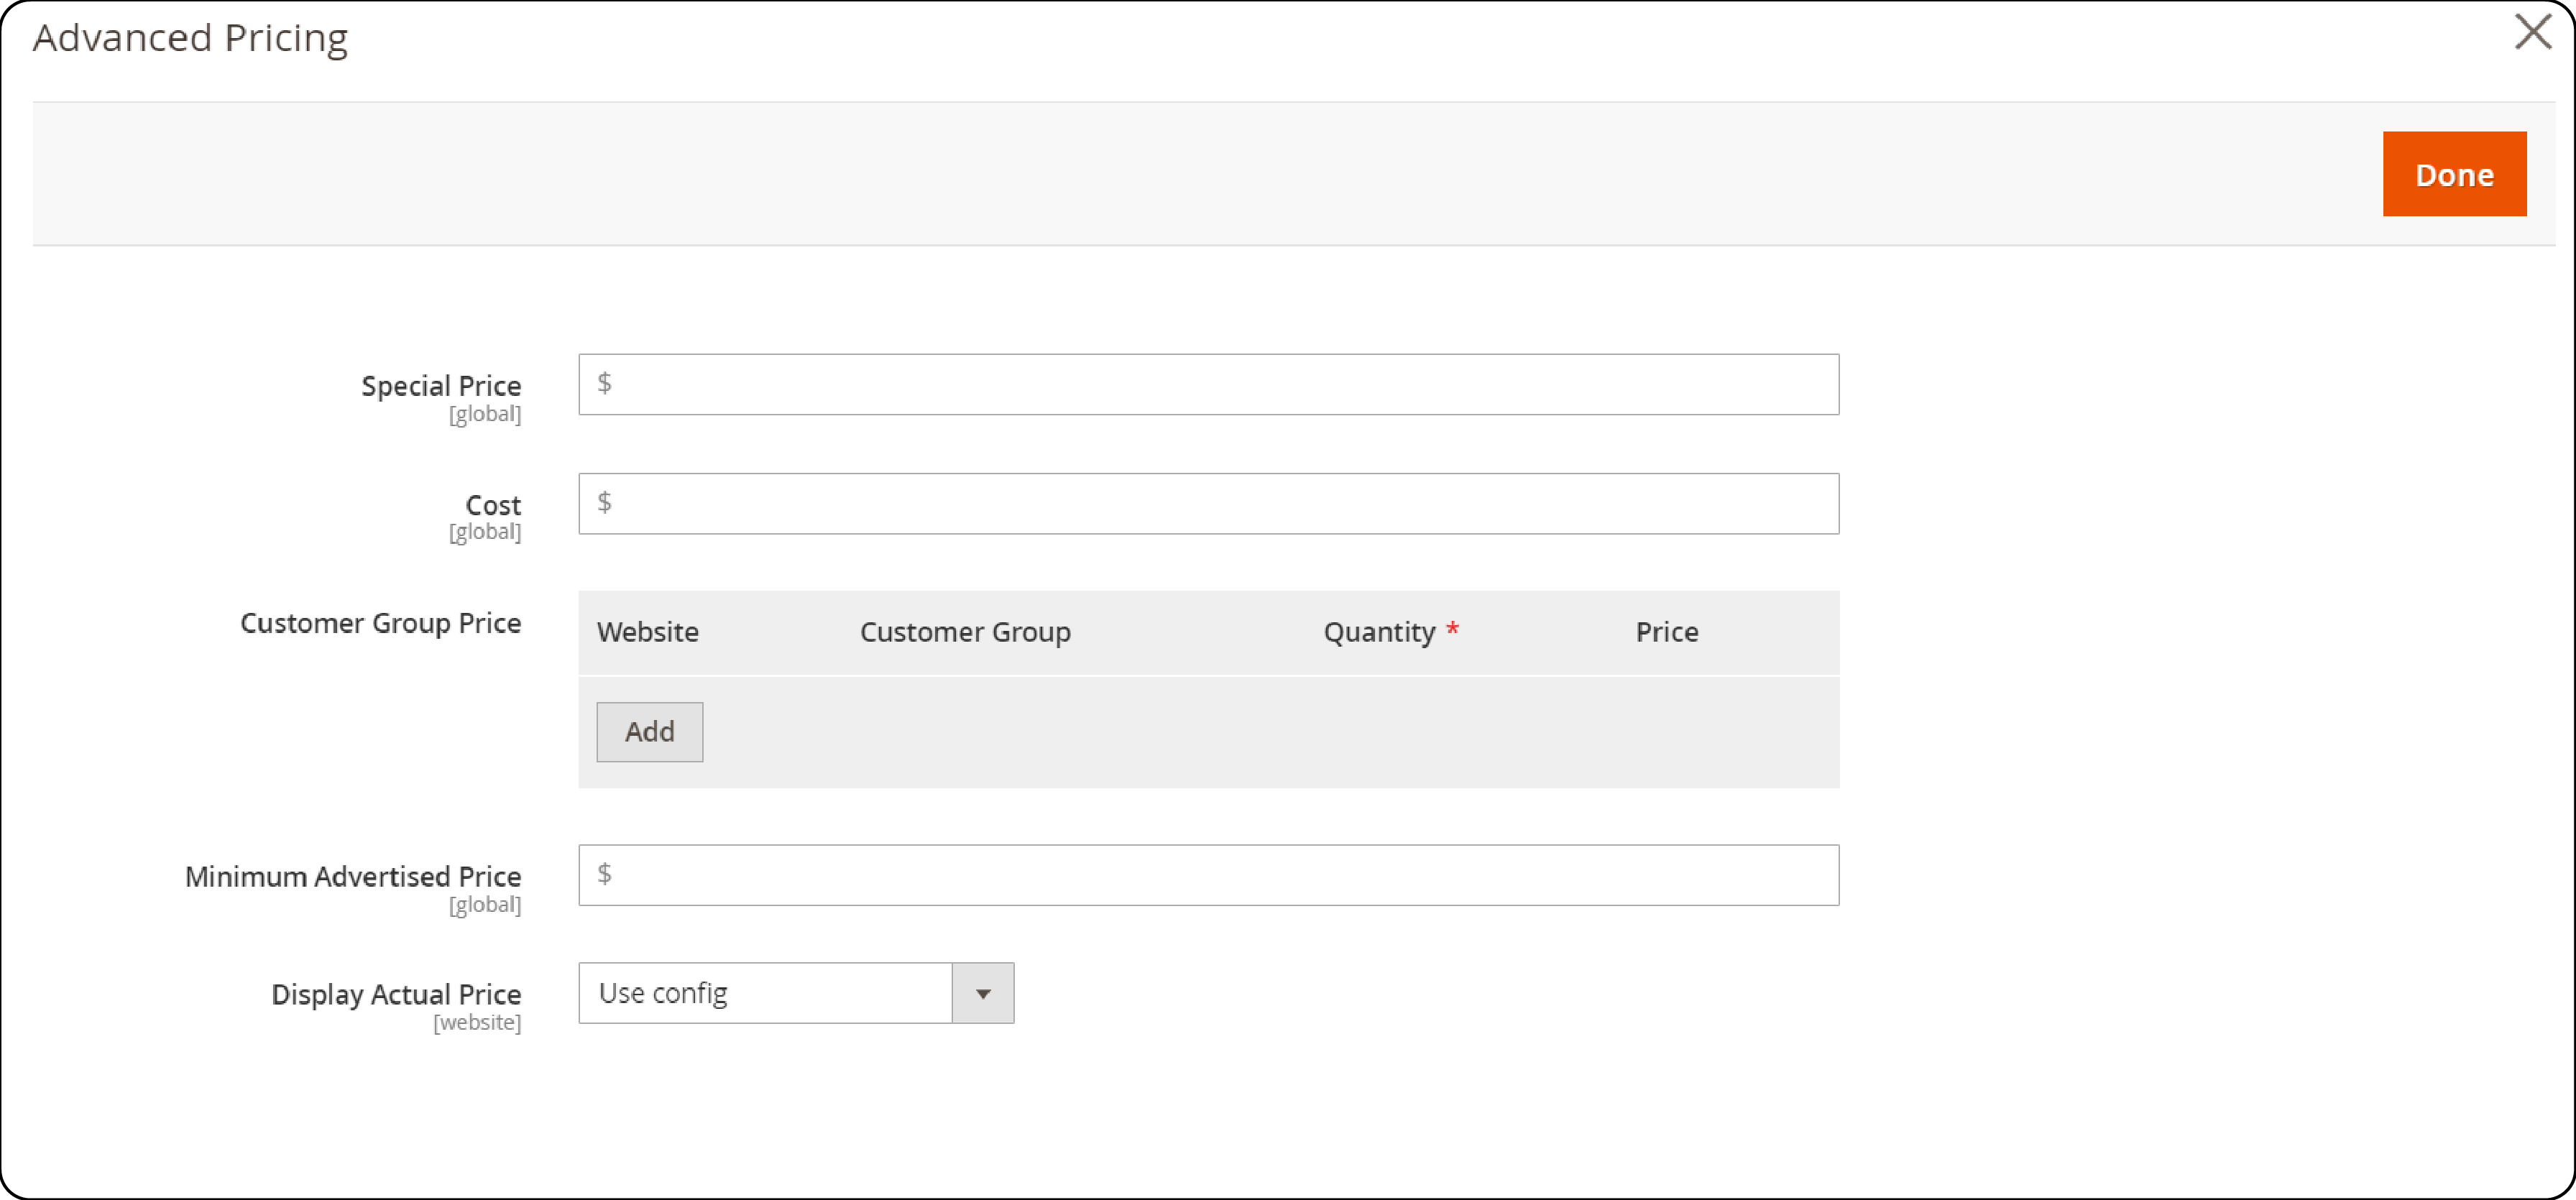Click the Add button for Customer Group Price
Screen dimensions: 2576x1200
650,732
